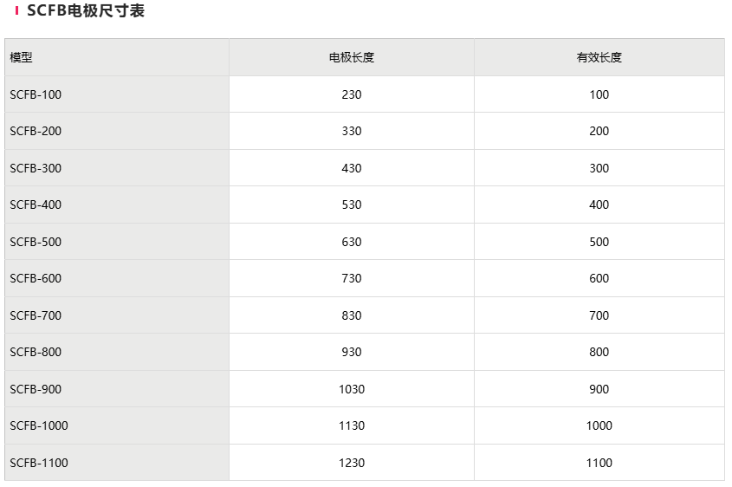Click the electrode length value 230

click(352, 94)
